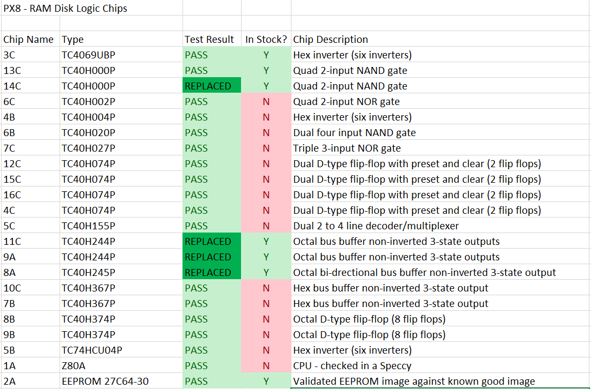
Task: Select the Chip Description header cell
Action: [x=441, y=39]
